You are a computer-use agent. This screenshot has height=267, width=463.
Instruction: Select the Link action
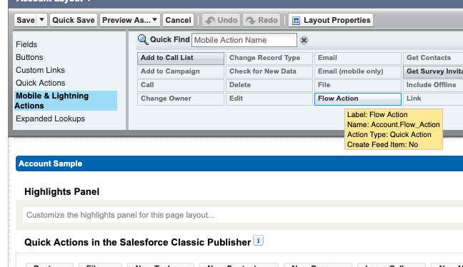433,99
